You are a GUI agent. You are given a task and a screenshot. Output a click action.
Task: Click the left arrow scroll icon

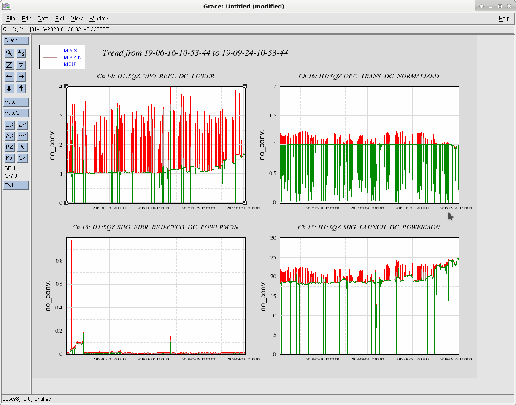[10, 77]
